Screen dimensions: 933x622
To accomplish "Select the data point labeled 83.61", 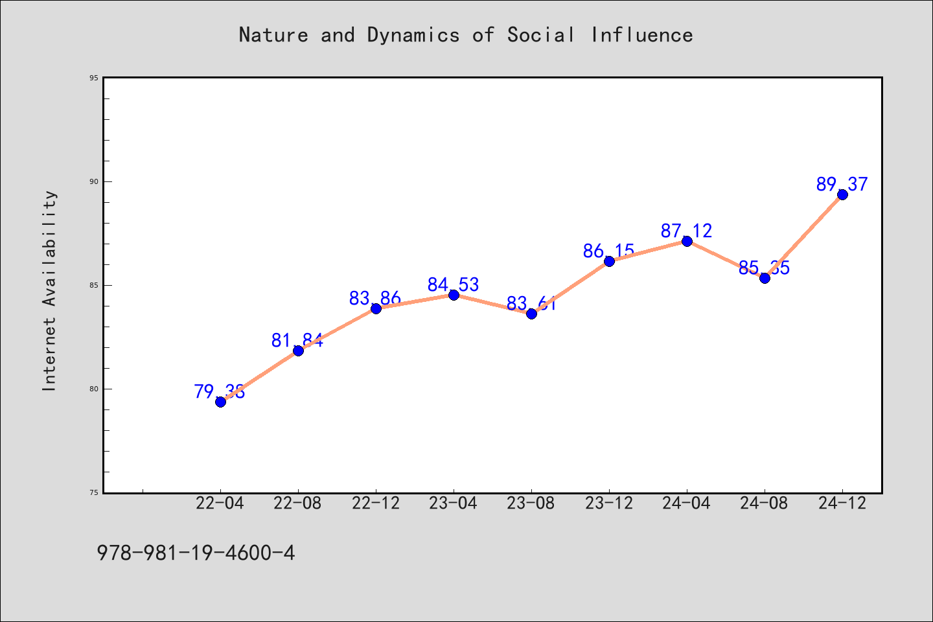I will [x=531, y=314].
